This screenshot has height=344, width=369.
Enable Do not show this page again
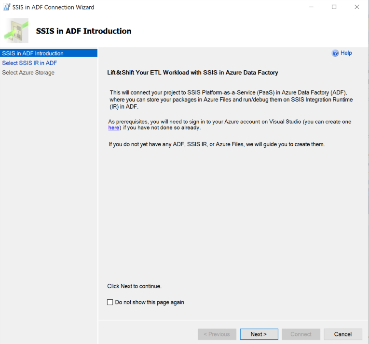click(x=110, y=302)
